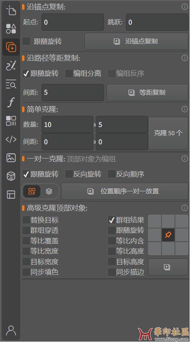
Task: Select the shapes panel sidebar icon
Action: [x=11, y=29]
